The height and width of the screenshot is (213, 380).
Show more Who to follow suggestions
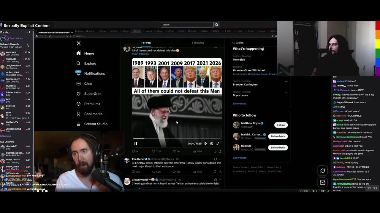tap(239, 158)
